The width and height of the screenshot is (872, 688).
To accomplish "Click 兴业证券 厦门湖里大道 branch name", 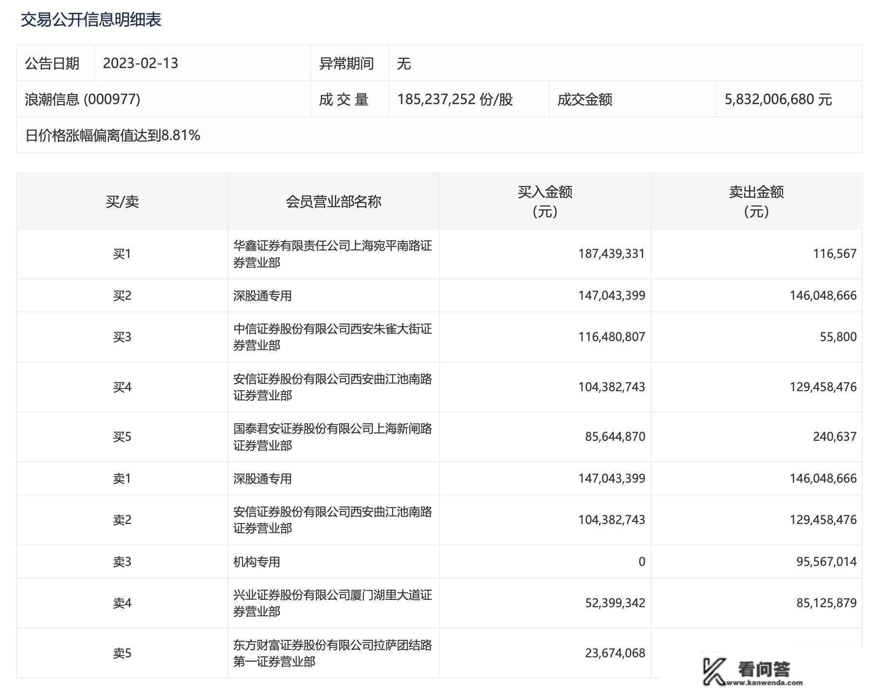I will tap(332, 603).
